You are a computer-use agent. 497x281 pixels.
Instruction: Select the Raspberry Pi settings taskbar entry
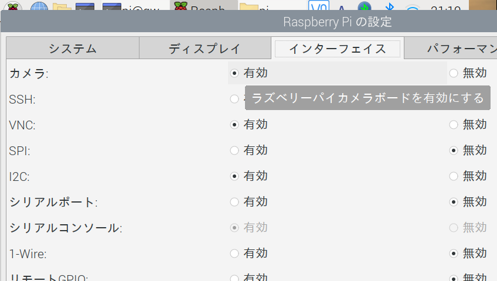(204, 5)
